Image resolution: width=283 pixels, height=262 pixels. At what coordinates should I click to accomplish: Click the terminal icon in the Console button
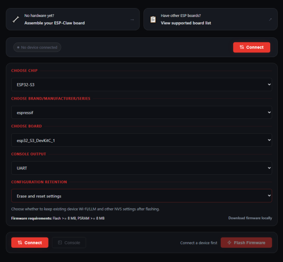click(60, 243)
